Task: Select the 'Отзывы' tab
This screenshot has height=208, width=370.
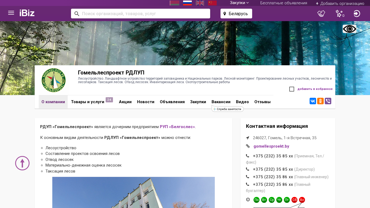Action: [262, 102]
